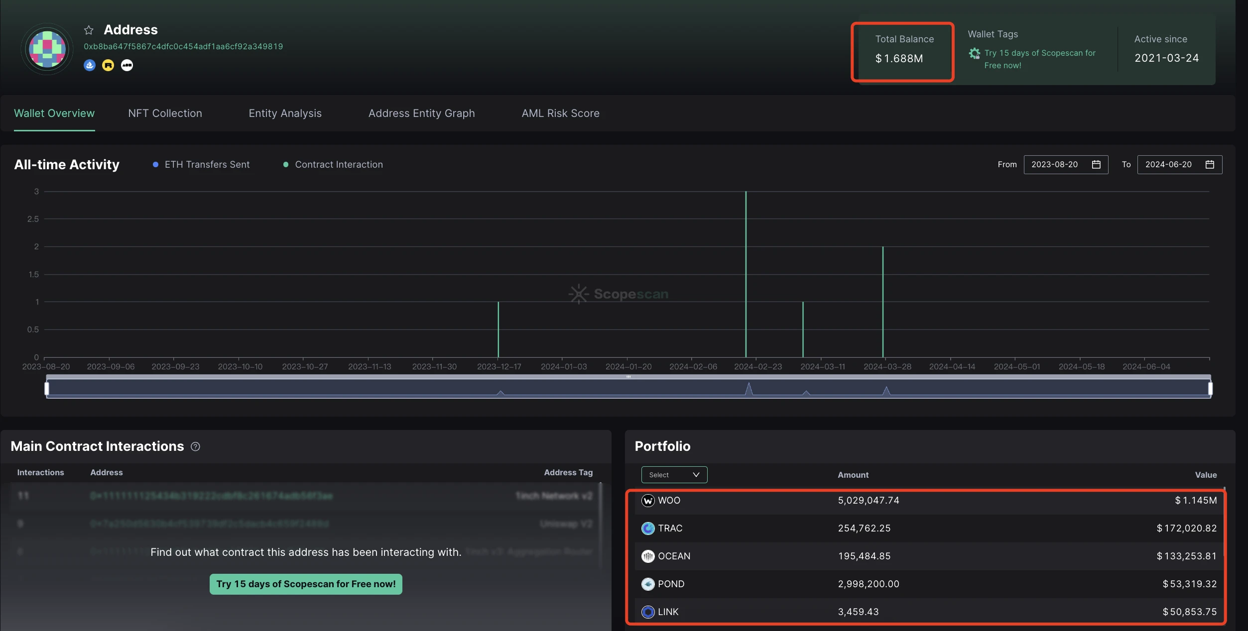Open the From date field 2023-08-20
This screenshot has height=631, width=1248.
pos(1055,165)
